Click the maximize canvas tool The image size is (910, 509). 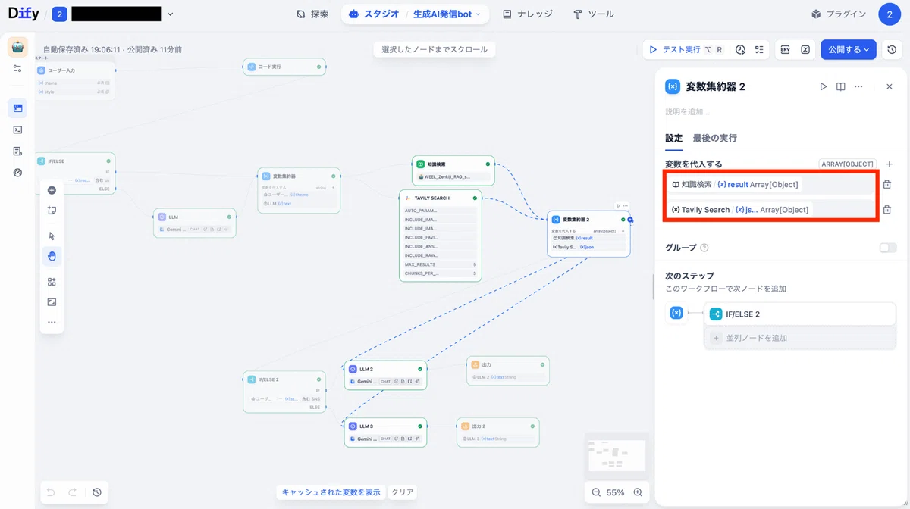(x=52, y=301)
